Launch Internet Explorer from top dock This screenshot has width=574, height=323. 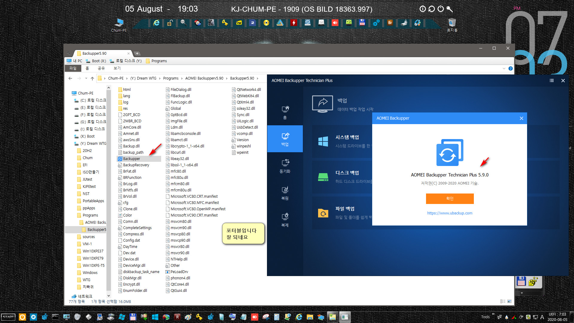click(156, 23)
